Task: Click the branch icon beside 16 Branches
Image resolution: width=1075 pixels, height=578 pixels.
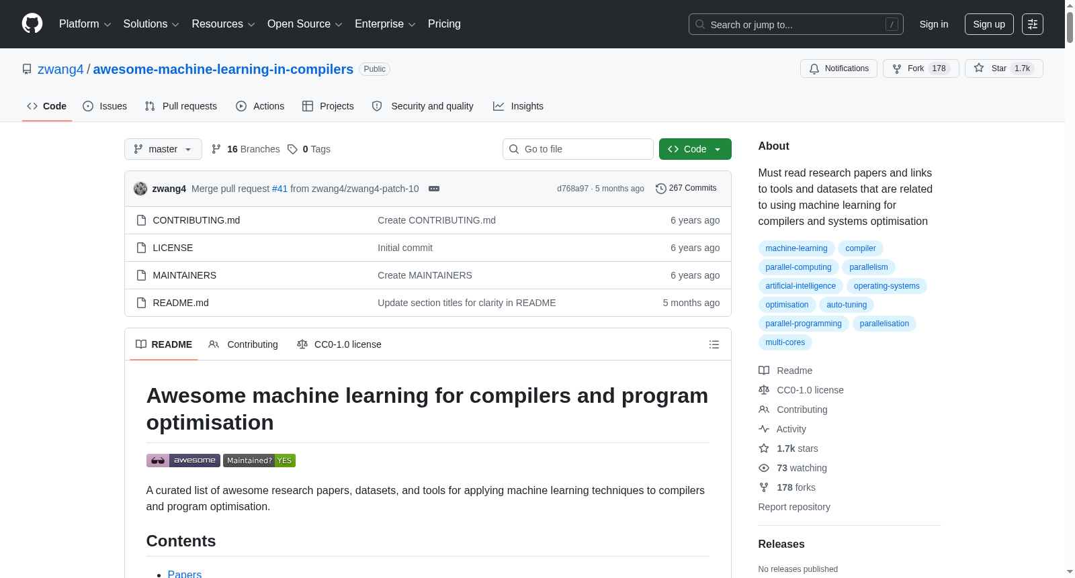Action: [x=216, y=149]
